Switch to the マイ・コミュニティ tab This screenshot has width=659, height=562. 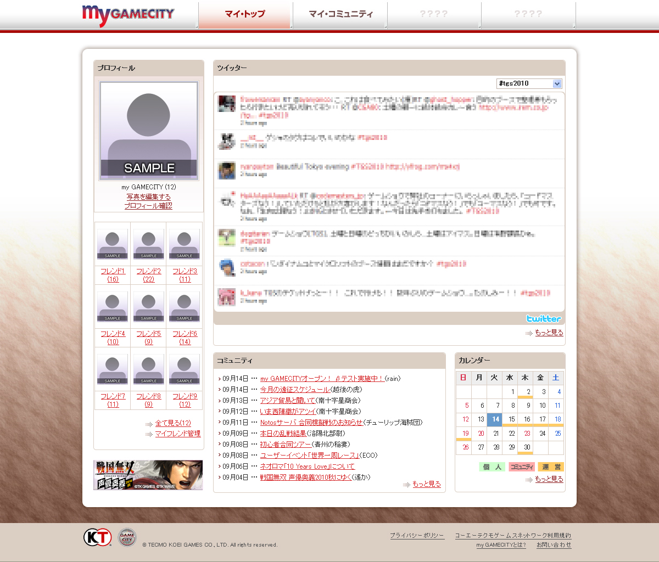click(x=340, y=15)
